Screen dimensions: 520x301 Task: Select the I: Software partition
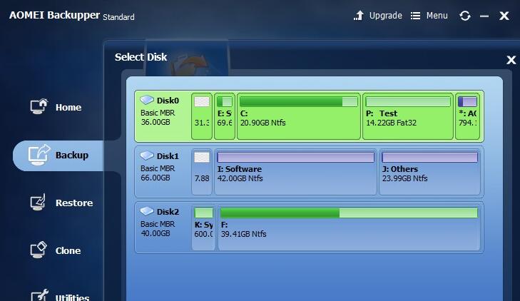click(x=295, y=172)
